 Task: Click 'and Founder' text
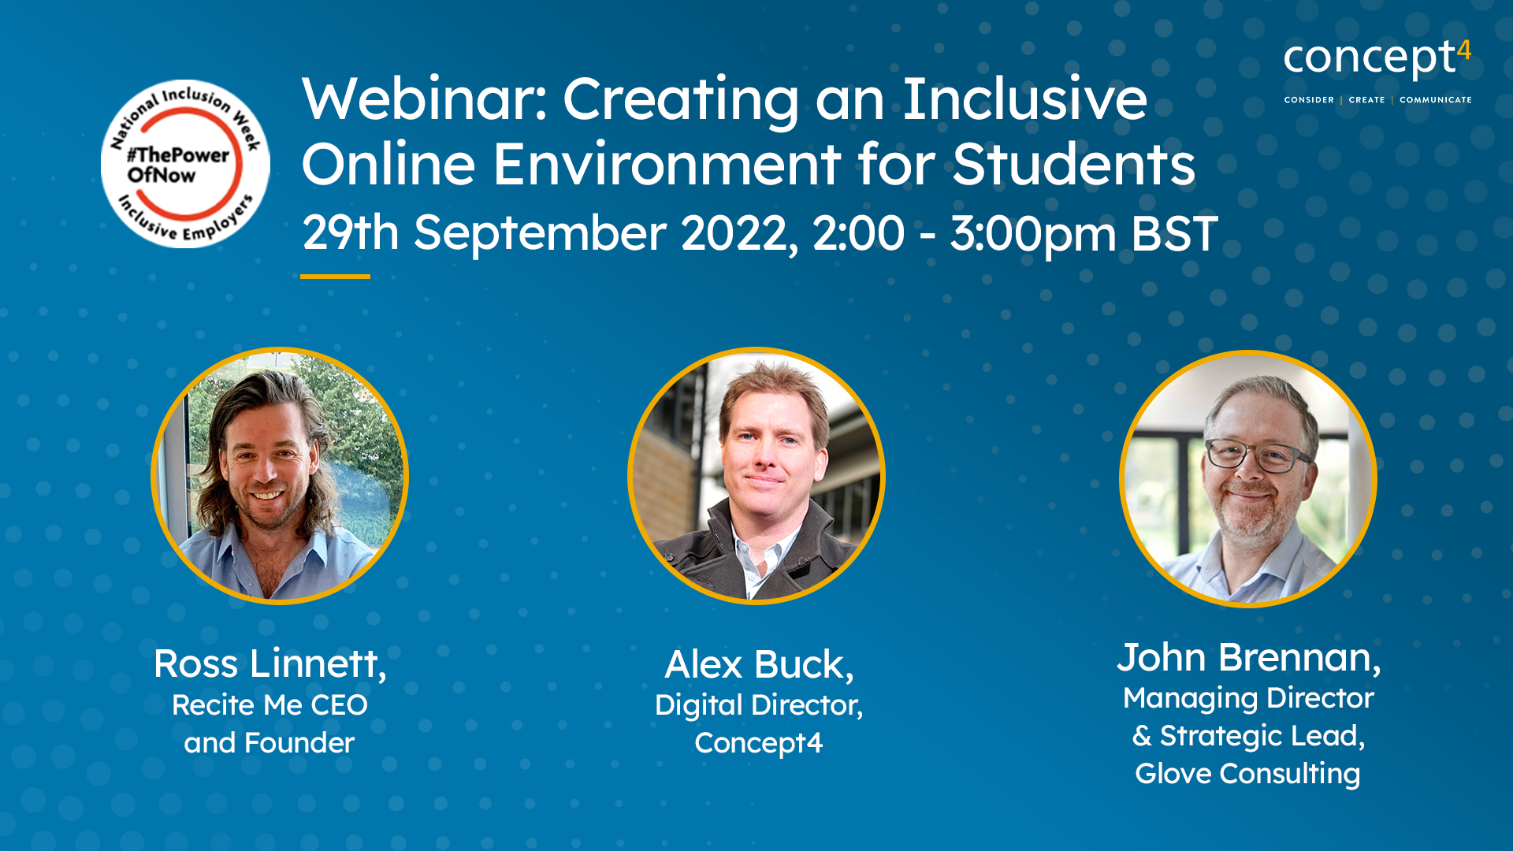[x=270, y=742]
